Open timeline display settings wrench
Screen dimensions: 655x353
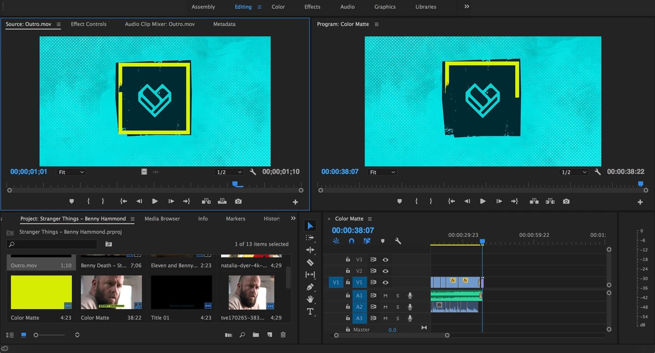pos(398,241)
